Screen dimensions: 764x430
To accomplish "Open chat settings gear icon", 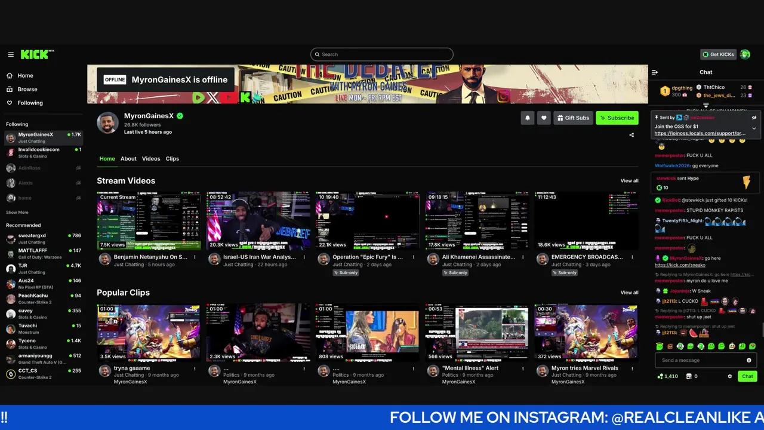I will (729, 377).
